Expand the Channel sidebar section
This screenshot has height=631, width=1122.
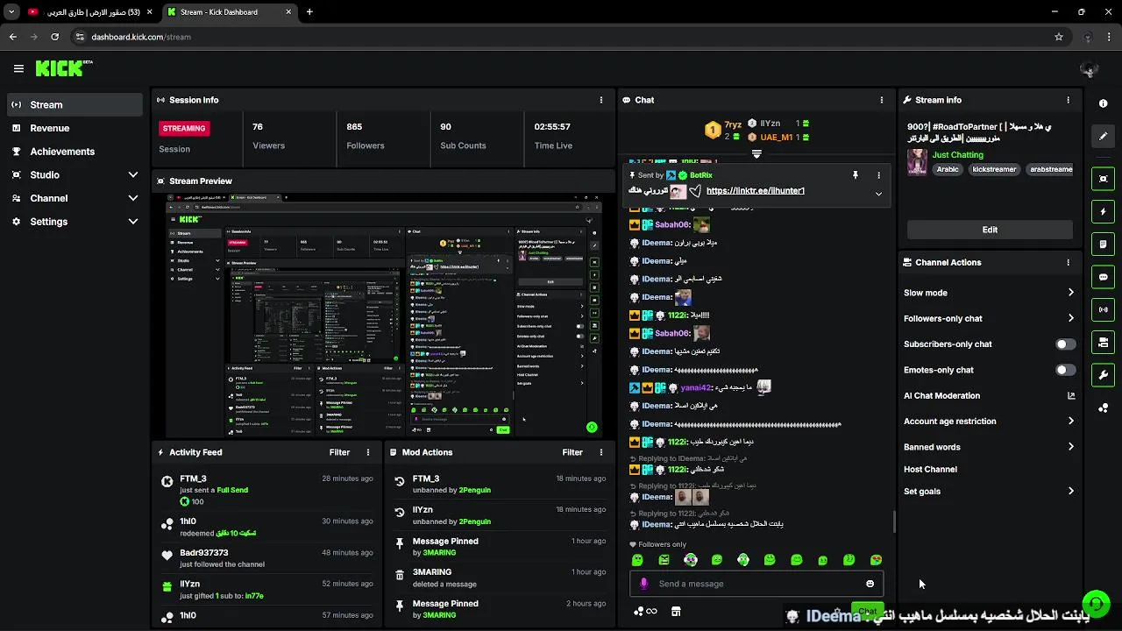(x=133, y=198)
